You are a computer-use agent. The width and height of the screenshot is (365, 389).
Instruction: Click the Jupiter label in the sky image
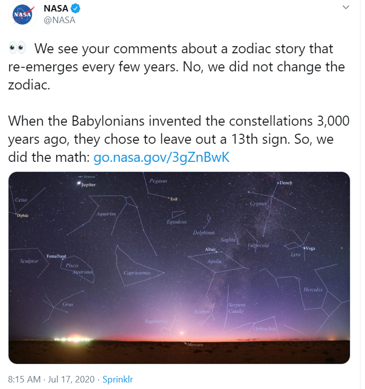coord(88,185)
